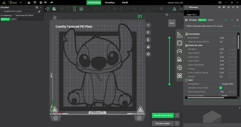Viewport: 241px width, 127px height.
Task: Uncheck Versetzte innere Nähte checkbox
Action: point(221,88)
